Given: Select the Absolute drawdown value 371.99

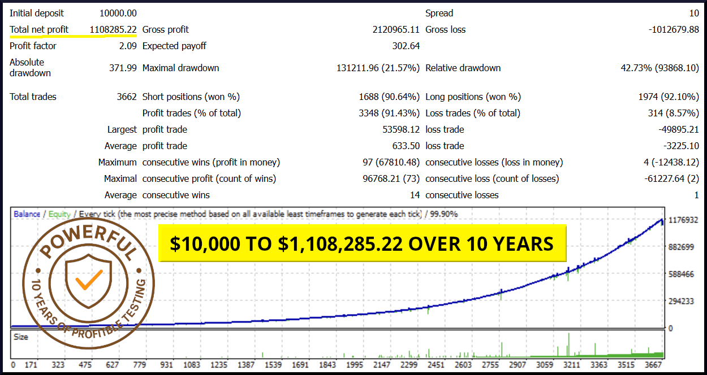Looking at the screenshot, I should pos(123,68).
